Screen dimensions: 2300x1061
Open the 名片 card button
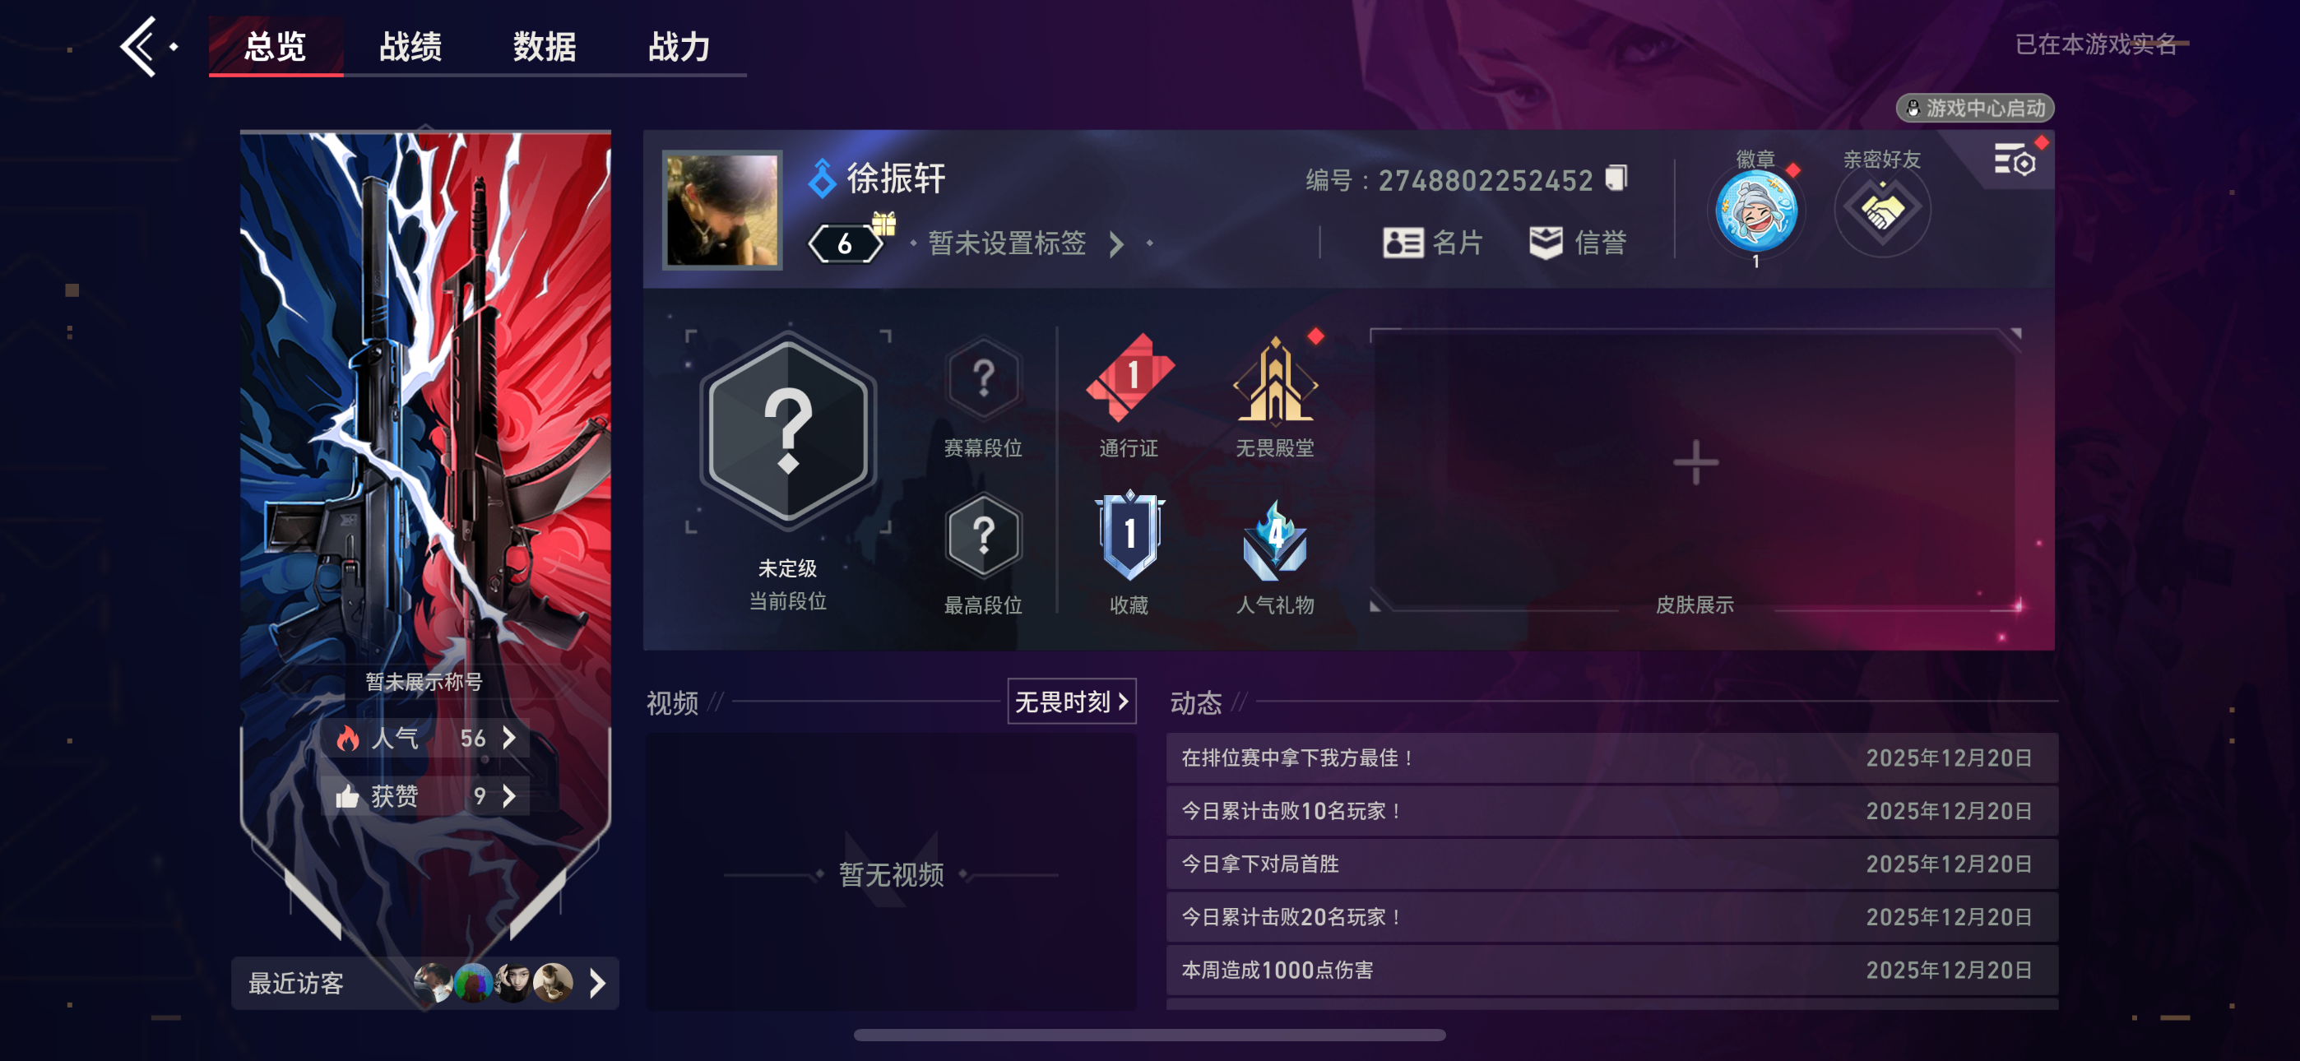click(1433, 242)
